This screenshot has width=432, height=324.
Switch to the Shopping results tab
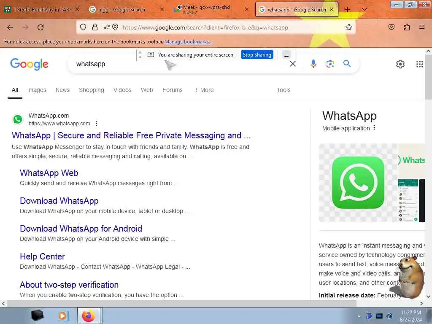[x=92, y=90]
